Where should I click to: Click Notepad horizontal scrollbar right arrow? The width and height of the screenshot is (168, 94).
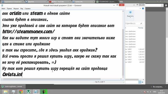click(121, 79)
